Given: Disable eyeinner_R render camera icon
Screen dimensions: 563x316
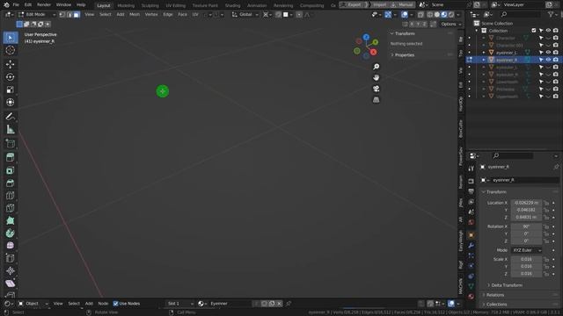Looking at the screenshot, I should tap(555, 60).
